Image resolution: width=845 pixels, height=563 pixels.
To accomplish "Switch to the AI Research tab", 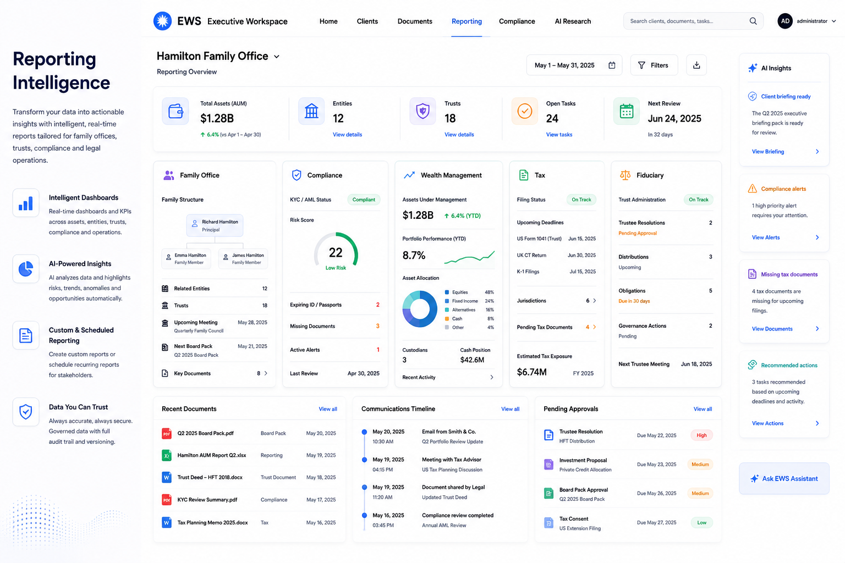I will tap(573, 21).
